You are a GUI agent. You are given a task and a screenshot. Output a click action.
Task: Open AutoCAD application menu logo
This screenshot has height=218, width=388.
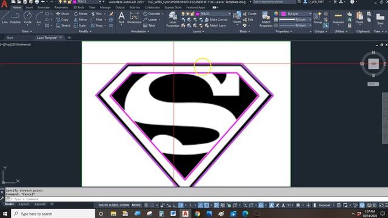click(4, 4)
